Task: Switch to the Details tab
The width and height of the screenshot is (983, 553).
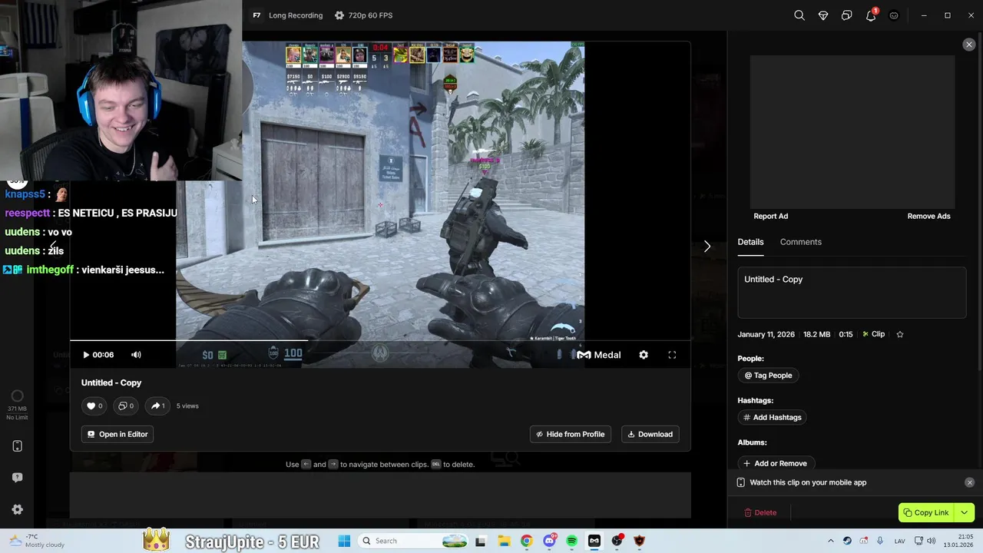Action: pyautogui.click(x=750, y=242)
